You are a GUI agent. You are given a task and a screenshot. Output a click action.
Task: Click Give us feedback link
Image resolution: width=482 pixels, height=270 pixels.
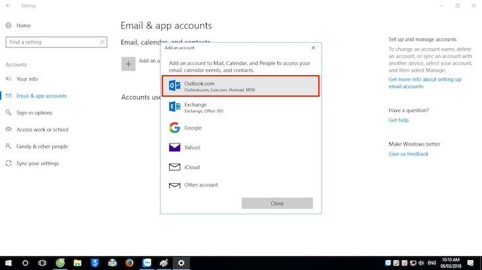[x=408, y=154]
